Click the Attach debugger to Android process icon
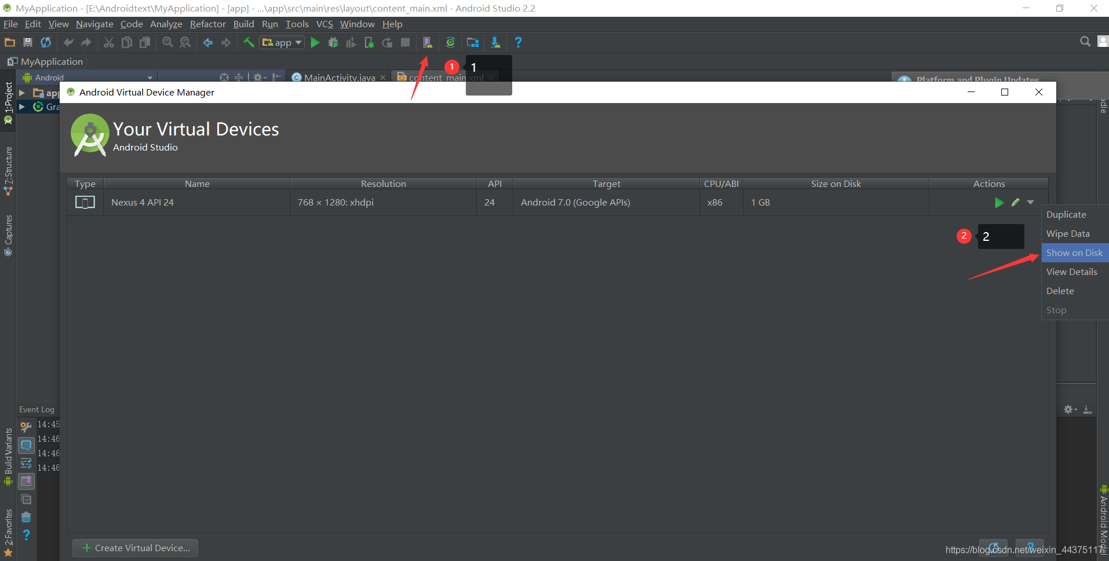Image resolution: width=1109 pixels, height=561 pixels. point(369,42)
